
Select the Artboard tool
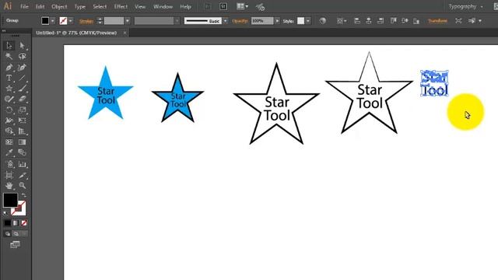(x=9, y=175)
